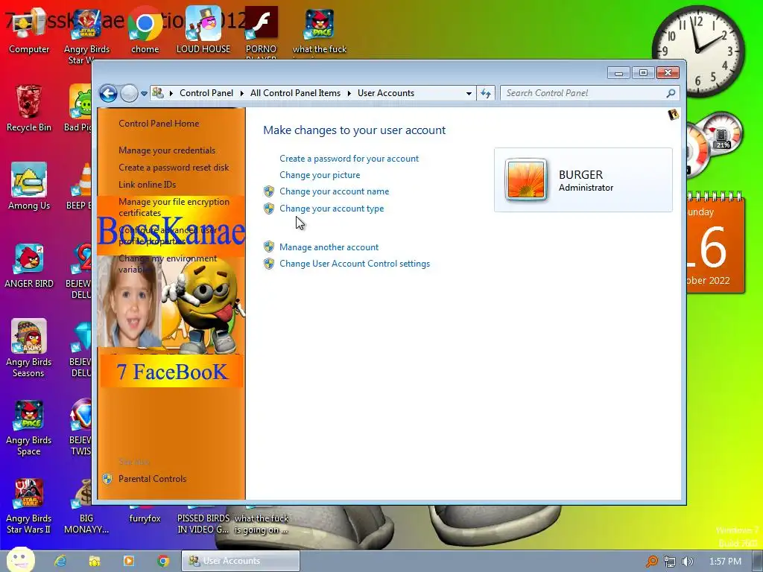Click the 1:57 PM taskbar clock

coord(725,562)
